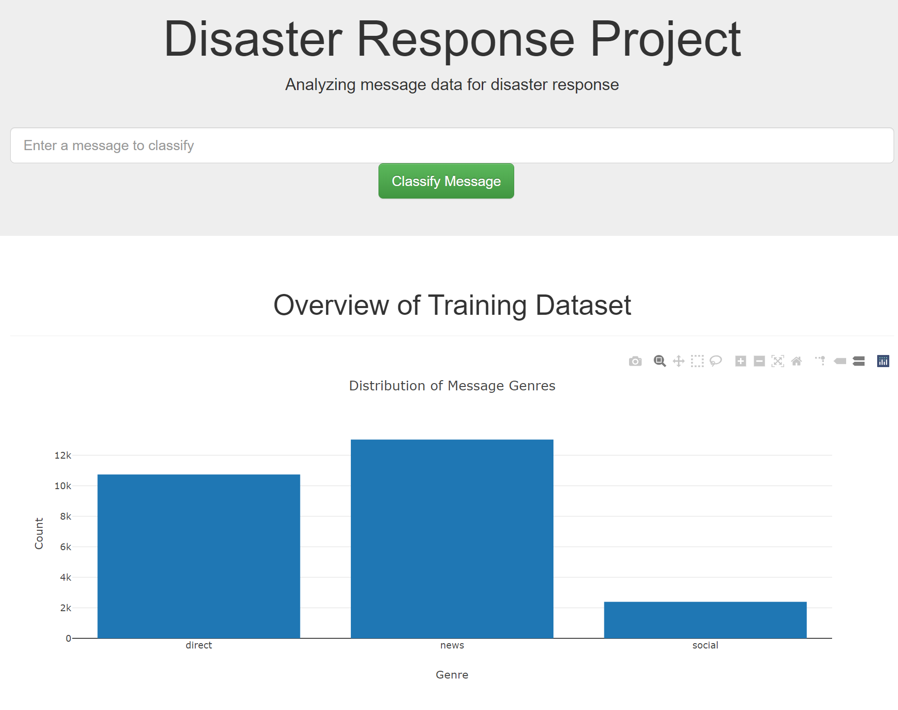Show closest data on hover

pyautogui.click(x=840, y=361)
